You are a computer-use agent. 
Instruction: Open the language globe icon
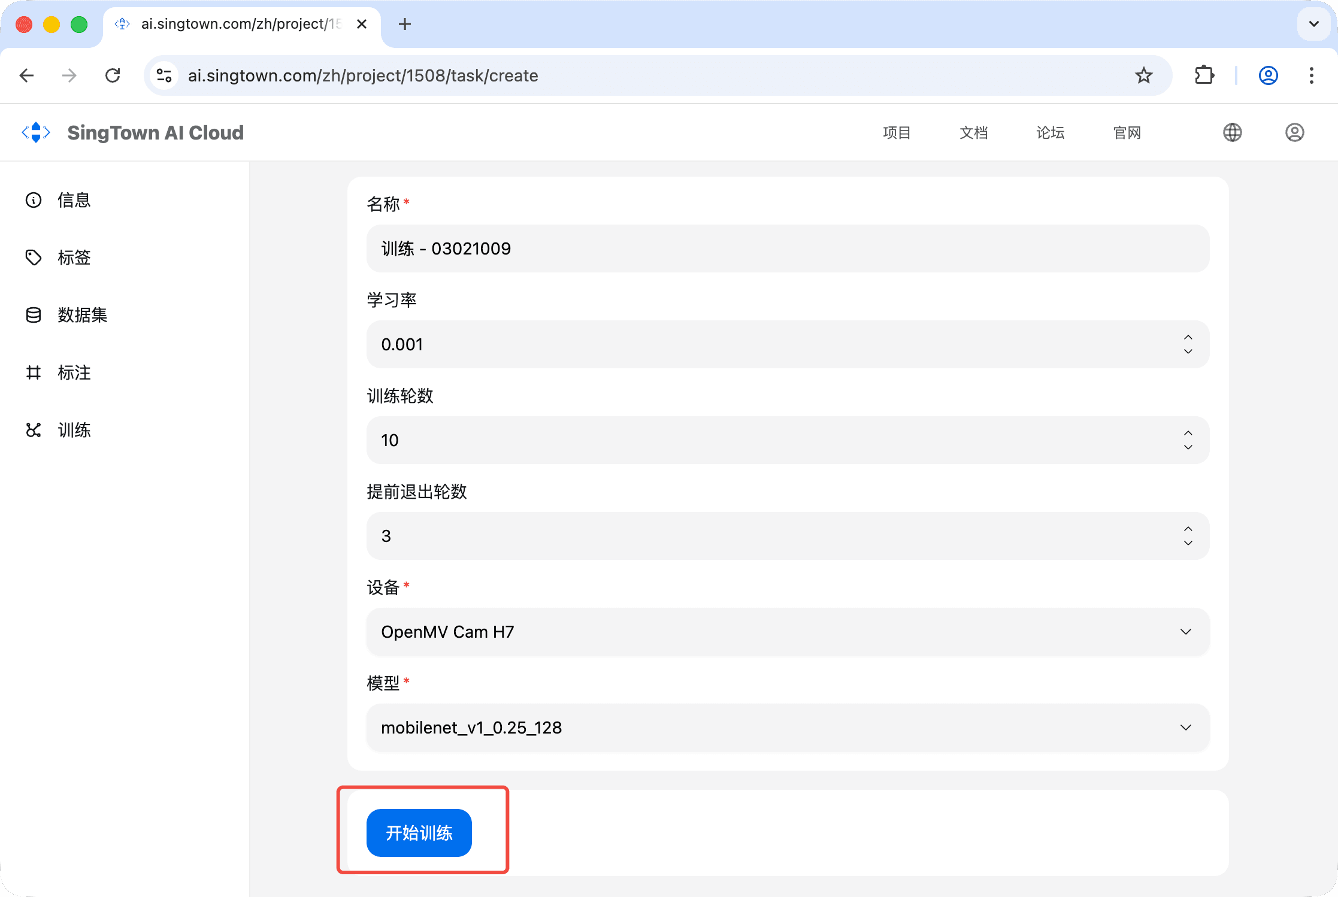[1232, 132]
